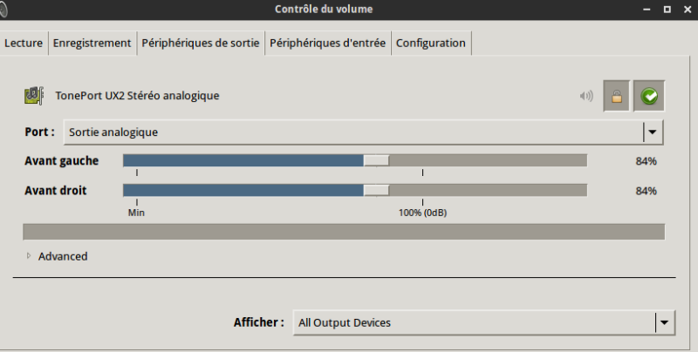Click the Min slider mark label
Image resolution: width=698 pixels, height=352 pixels.
(x=136, y=212)
